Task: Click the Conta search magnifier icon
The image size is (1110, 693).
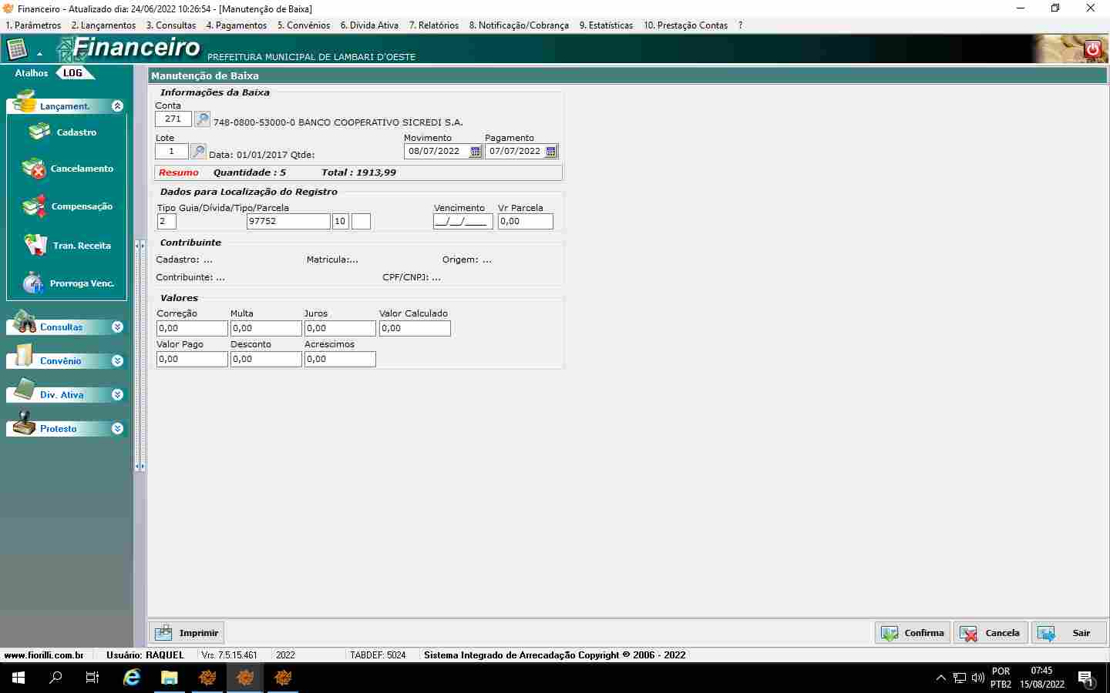Action: click(x=202, y=119)
